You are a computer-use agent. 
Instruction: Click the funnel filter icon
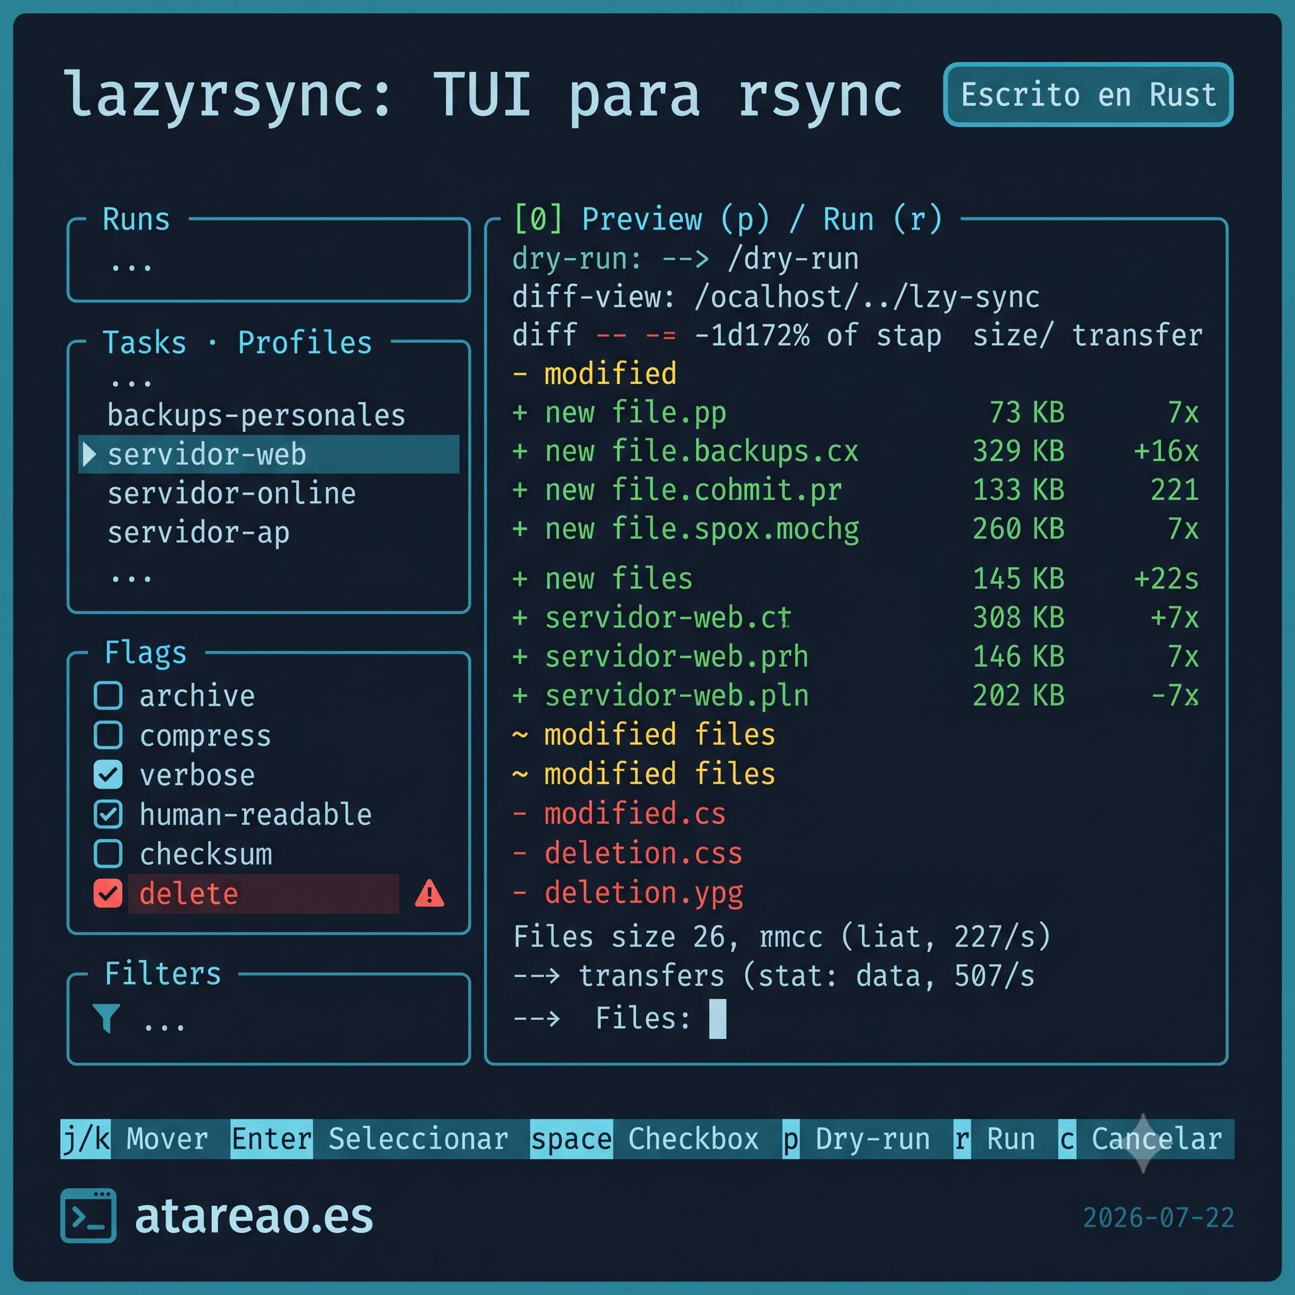107,1018
